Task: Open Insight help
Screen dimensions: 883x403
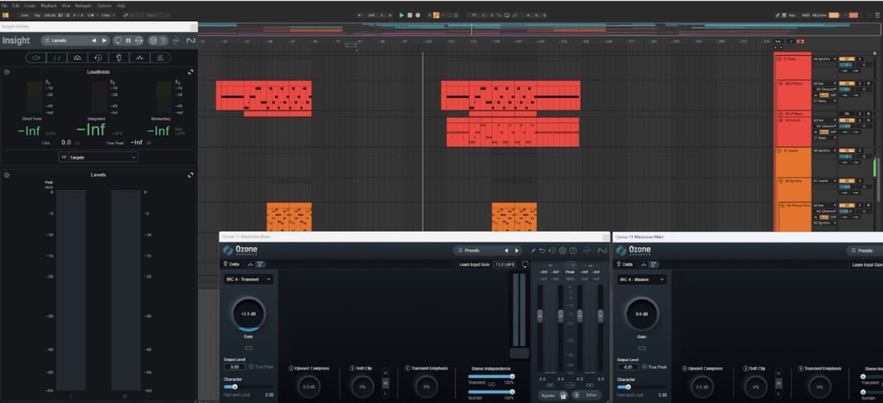Action: [163, 40]
